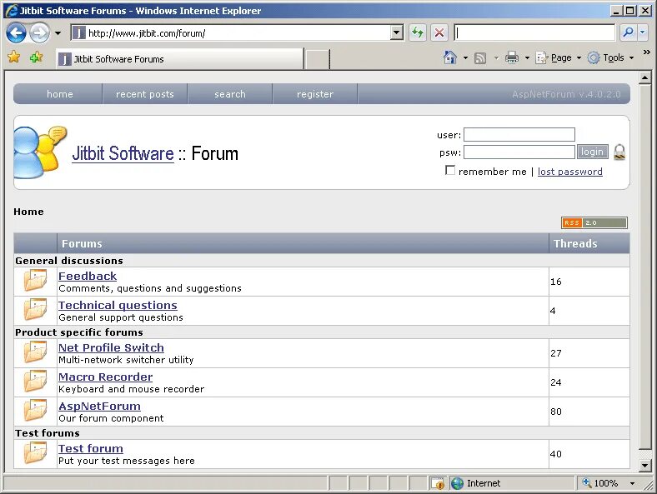Viewport: 657px width, 494px height.
Task: Open the Test forum link
Action: point(91,448)
